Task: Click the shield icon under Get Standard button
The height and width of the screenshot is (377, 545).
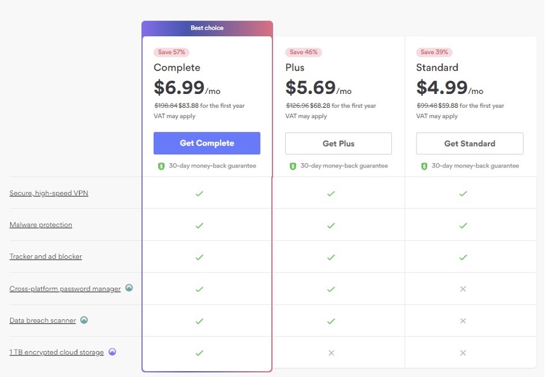Action: coord(424,165)
